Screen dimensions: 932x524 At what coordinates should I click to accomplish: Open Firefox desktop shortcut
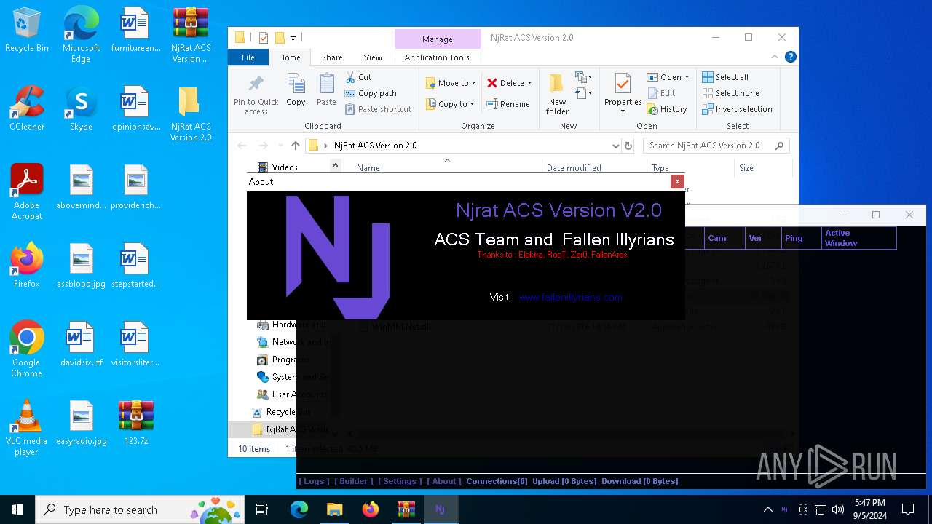[x=27, y=266]
